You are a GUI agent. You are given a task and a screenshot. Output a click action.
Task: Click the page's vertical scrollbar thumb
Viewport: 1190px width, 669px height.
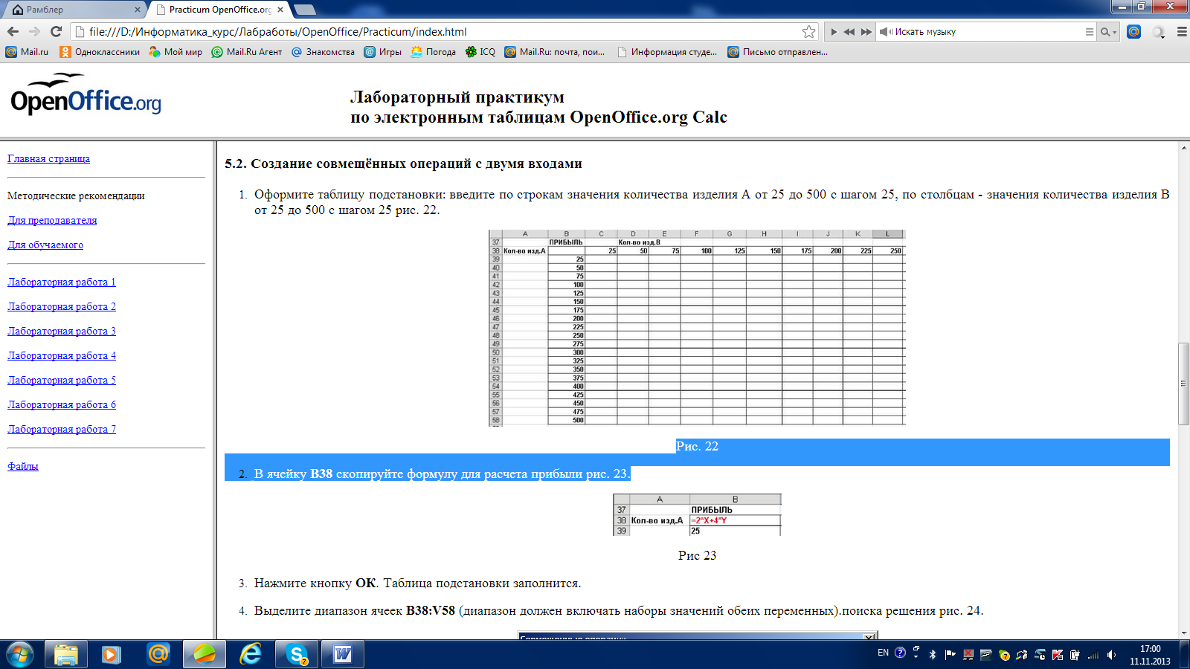tap(1183, 384)
